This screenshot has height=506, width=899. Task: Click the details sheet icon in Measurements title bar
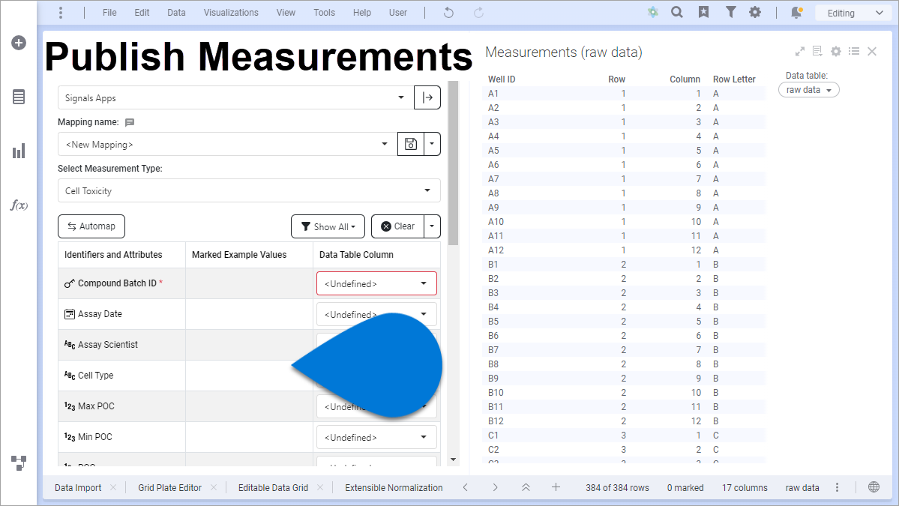pyautogui.click(x=817, y=52)
